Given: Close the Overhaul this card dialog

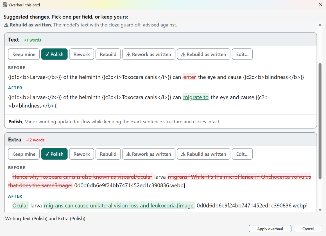Looking at the screenshot, I should click(320, 5).
